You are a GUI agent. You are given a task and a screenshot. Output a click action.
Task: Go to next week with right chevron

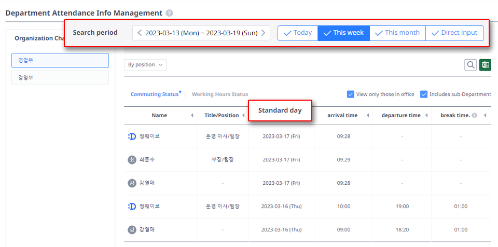(x=264, y=33)
